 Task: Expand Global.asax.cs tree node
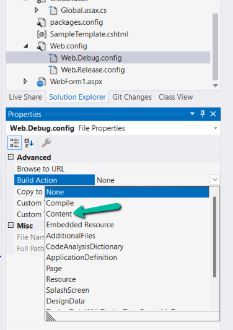(x=37, y=10)
